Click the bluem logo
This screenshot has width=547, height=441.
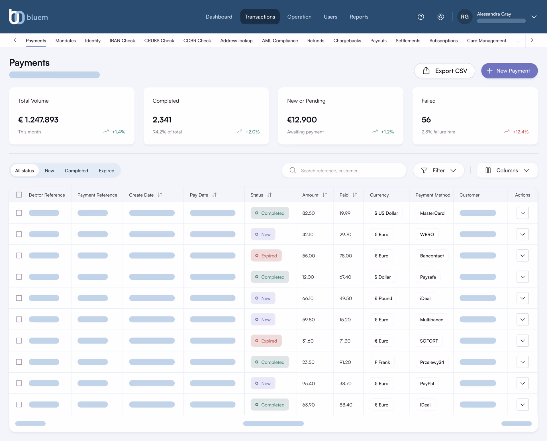click(28, 17)
